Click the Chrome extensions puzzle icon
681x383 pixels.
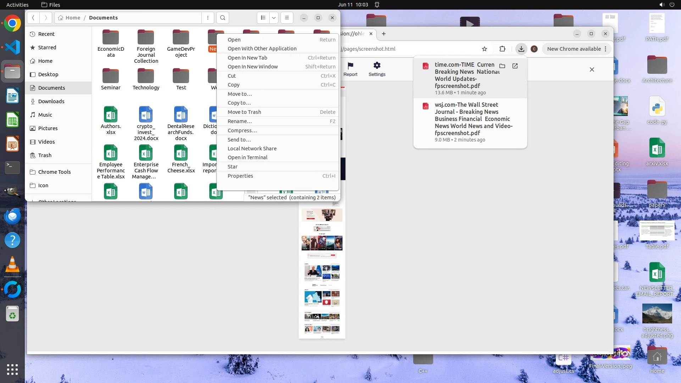[x=502, y=49]
